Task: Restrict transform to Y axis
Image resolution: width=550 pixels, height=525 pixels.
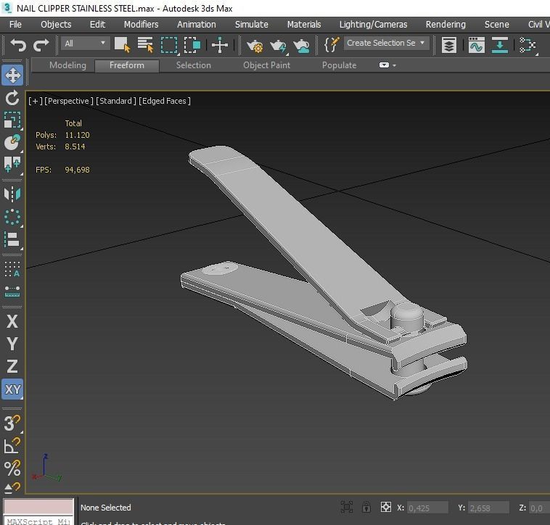Action: pyautogui.click(x=12, y=344)
